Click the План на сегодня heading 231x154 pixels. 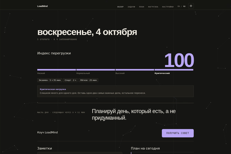(145, 148)
